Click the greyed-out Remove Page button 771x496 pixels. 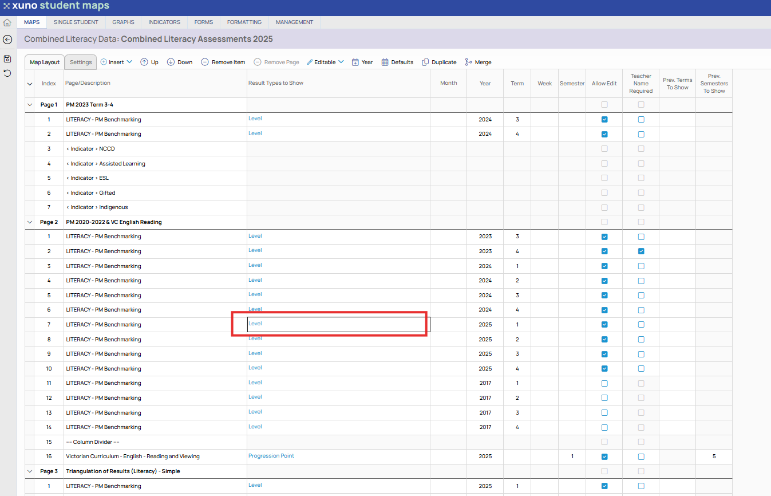[x=276, y=62]
